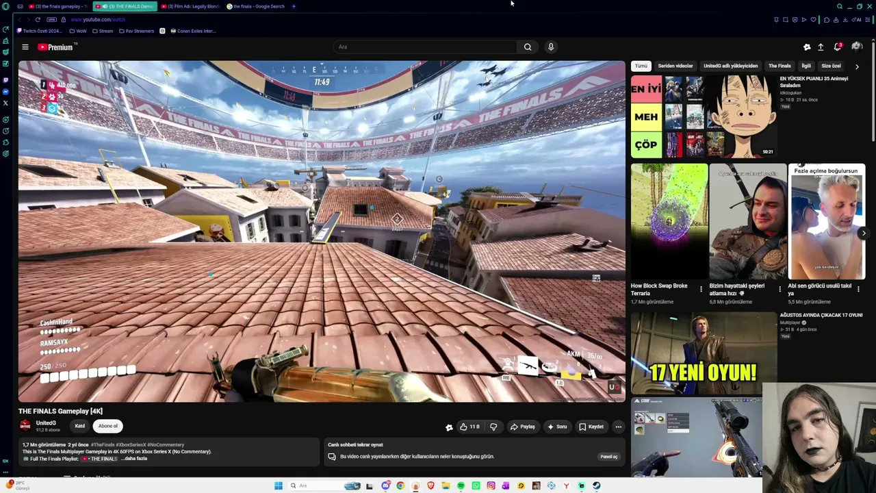The height and width of the screenshot is (493, 876).
Task: Open a new browser tab
Action: [294, 6]
